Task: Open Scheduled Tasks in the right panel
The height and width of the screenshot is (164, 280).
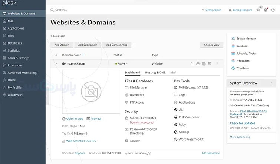Action: (x=243, y=53)
